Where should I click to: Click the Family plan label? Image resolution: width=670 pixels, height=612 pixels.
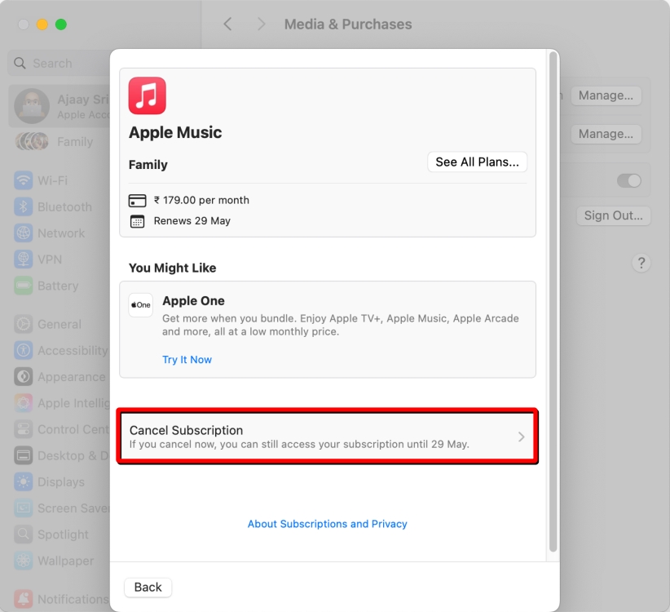point(148,165)
